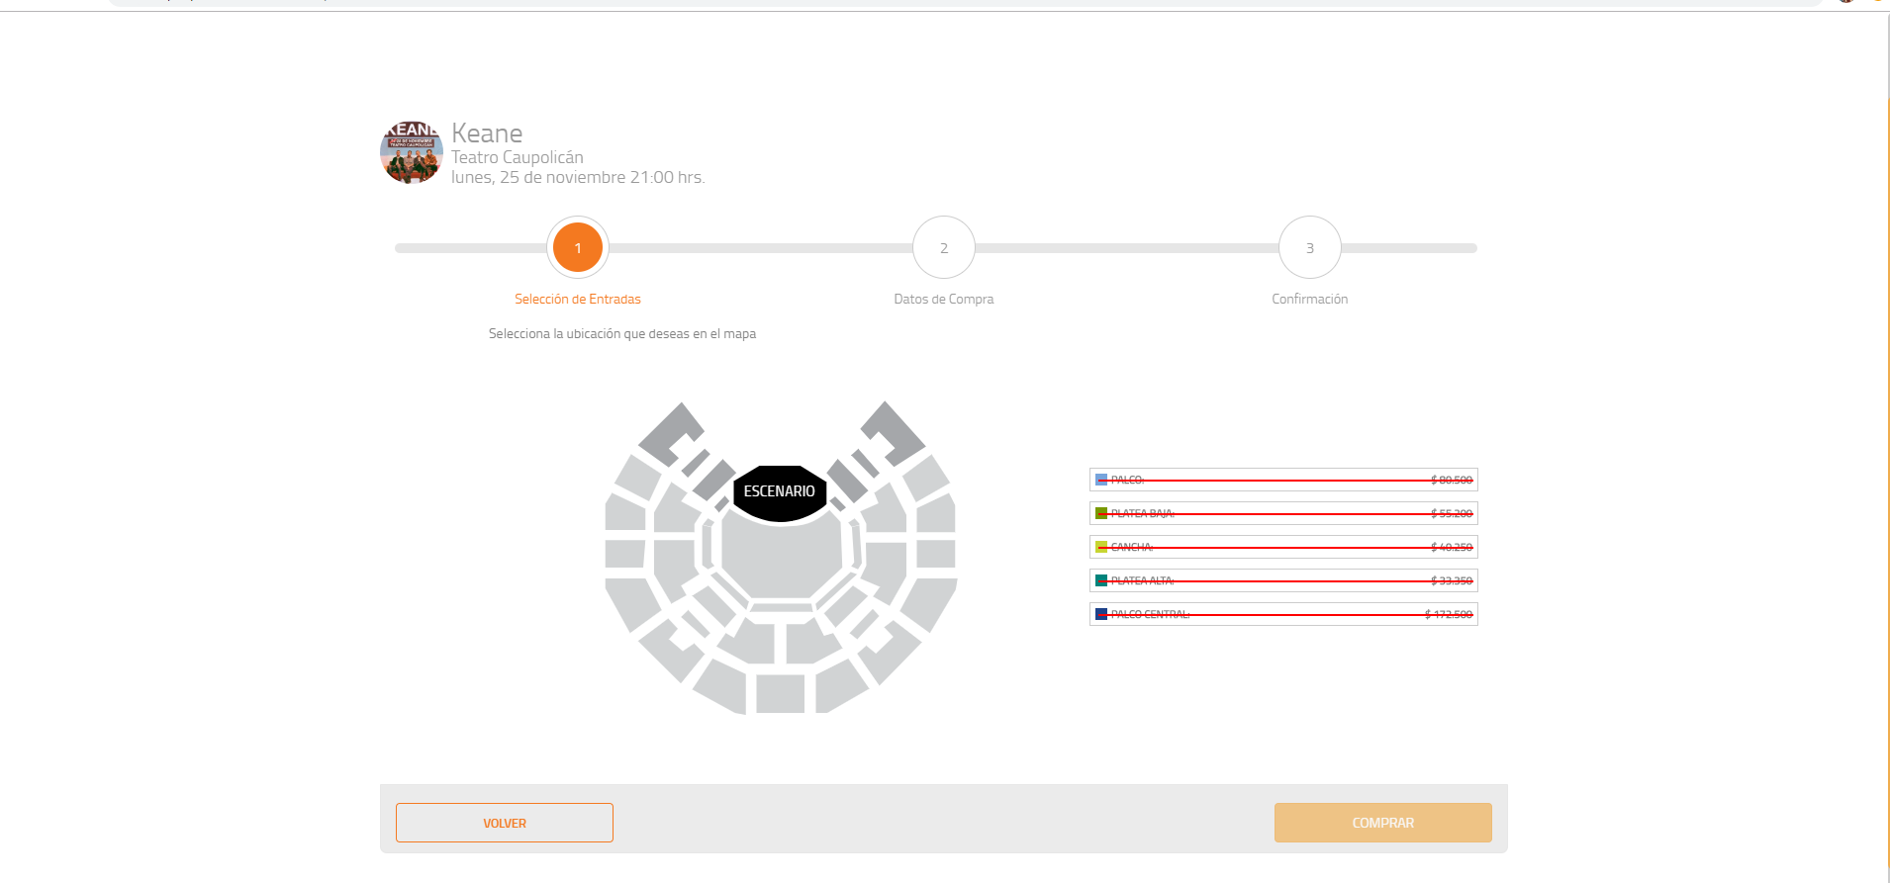Click the light blue PALCO color swatch

[x=1101, y=480]
